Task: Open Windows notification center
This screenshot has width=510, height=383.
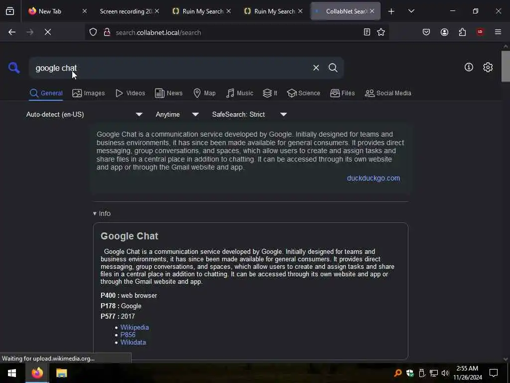Action: (494, 373)
